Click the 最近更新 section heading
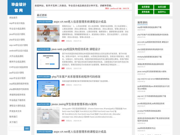 tap(42, 15)
